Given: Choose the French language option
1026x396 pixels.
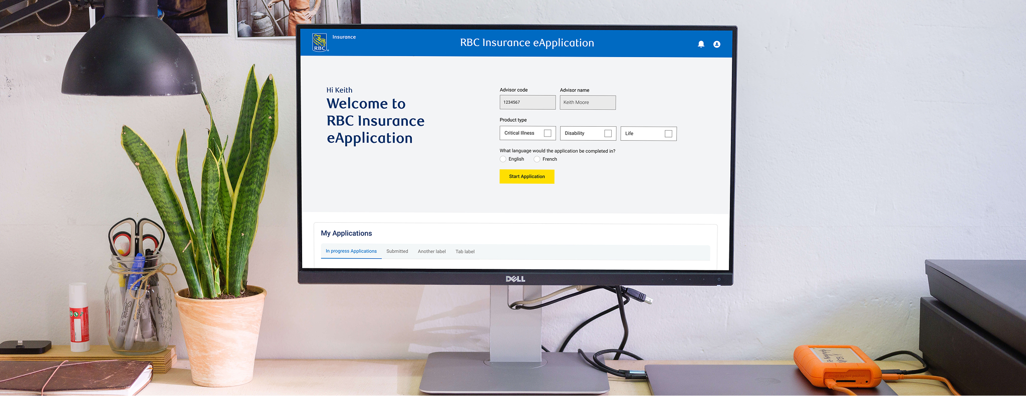Looking at the screenshot, I should coord(537,159).
